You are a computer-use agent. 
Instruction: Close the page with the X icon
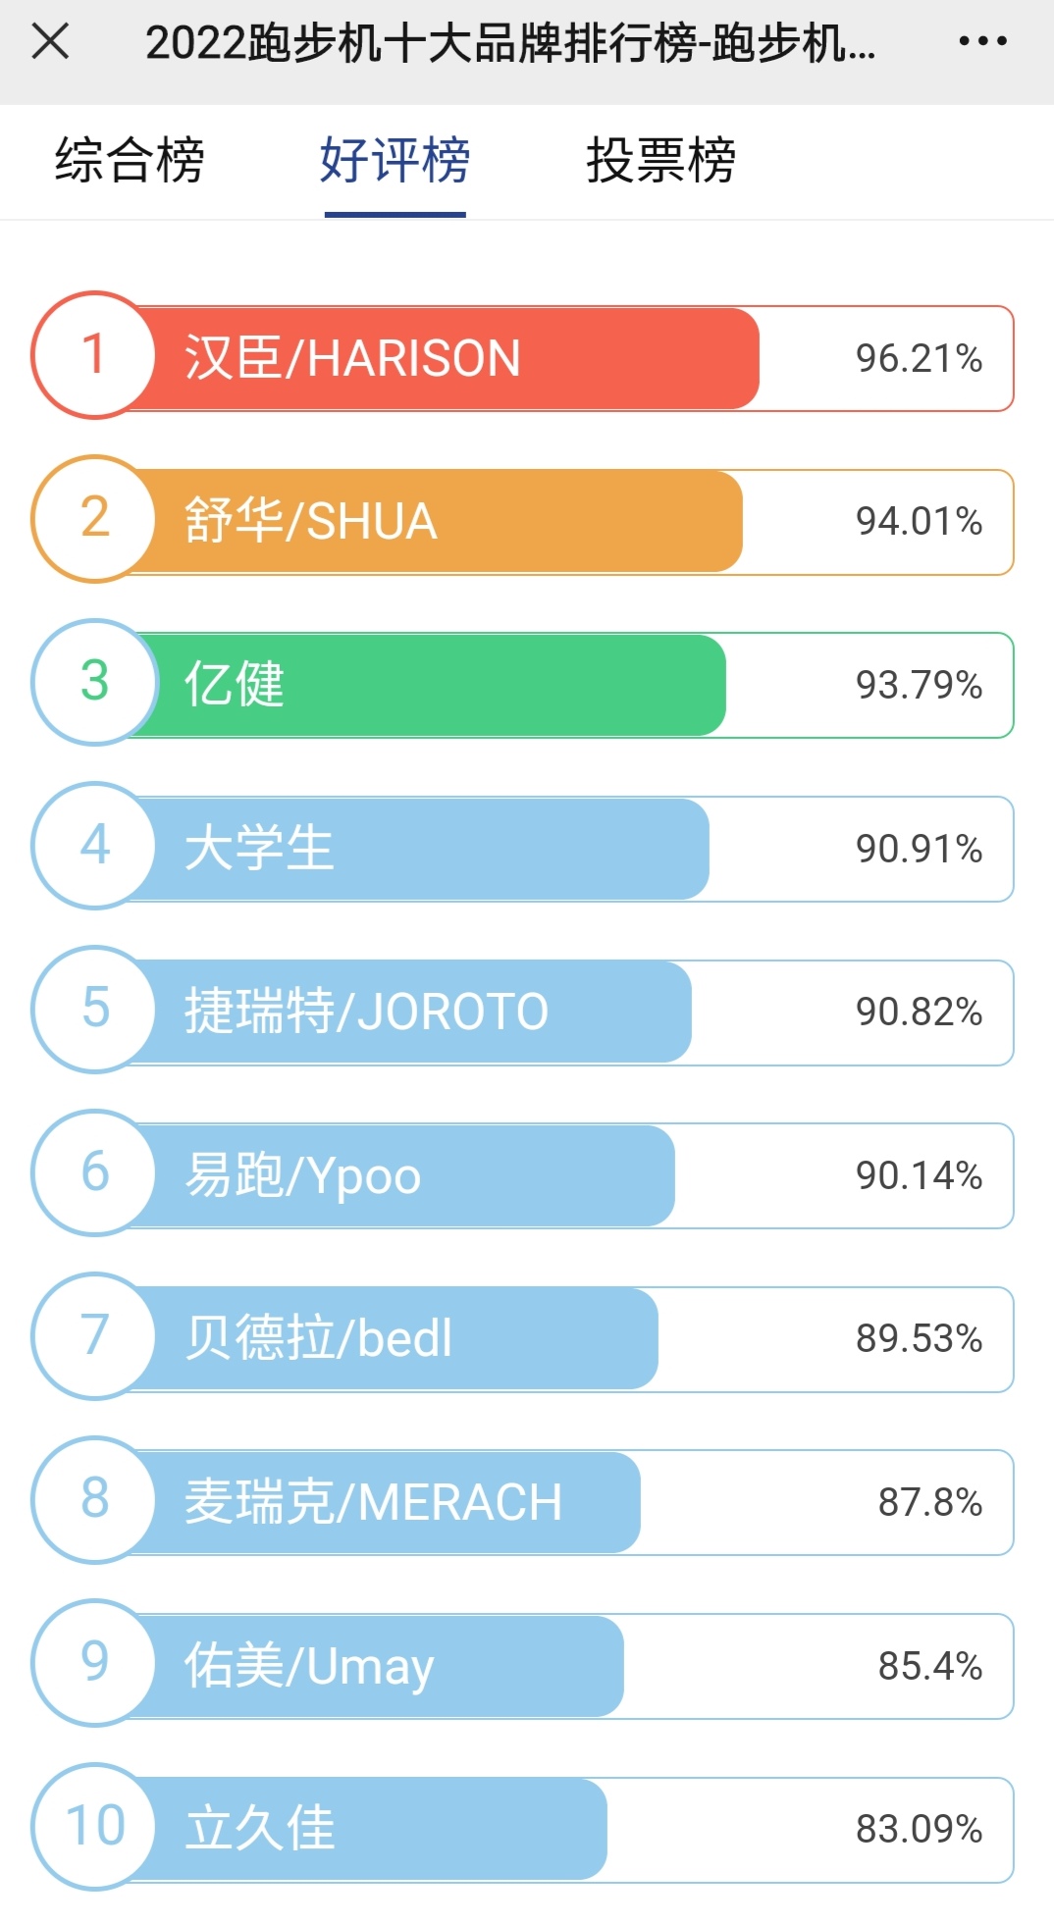tap(50, 42)
